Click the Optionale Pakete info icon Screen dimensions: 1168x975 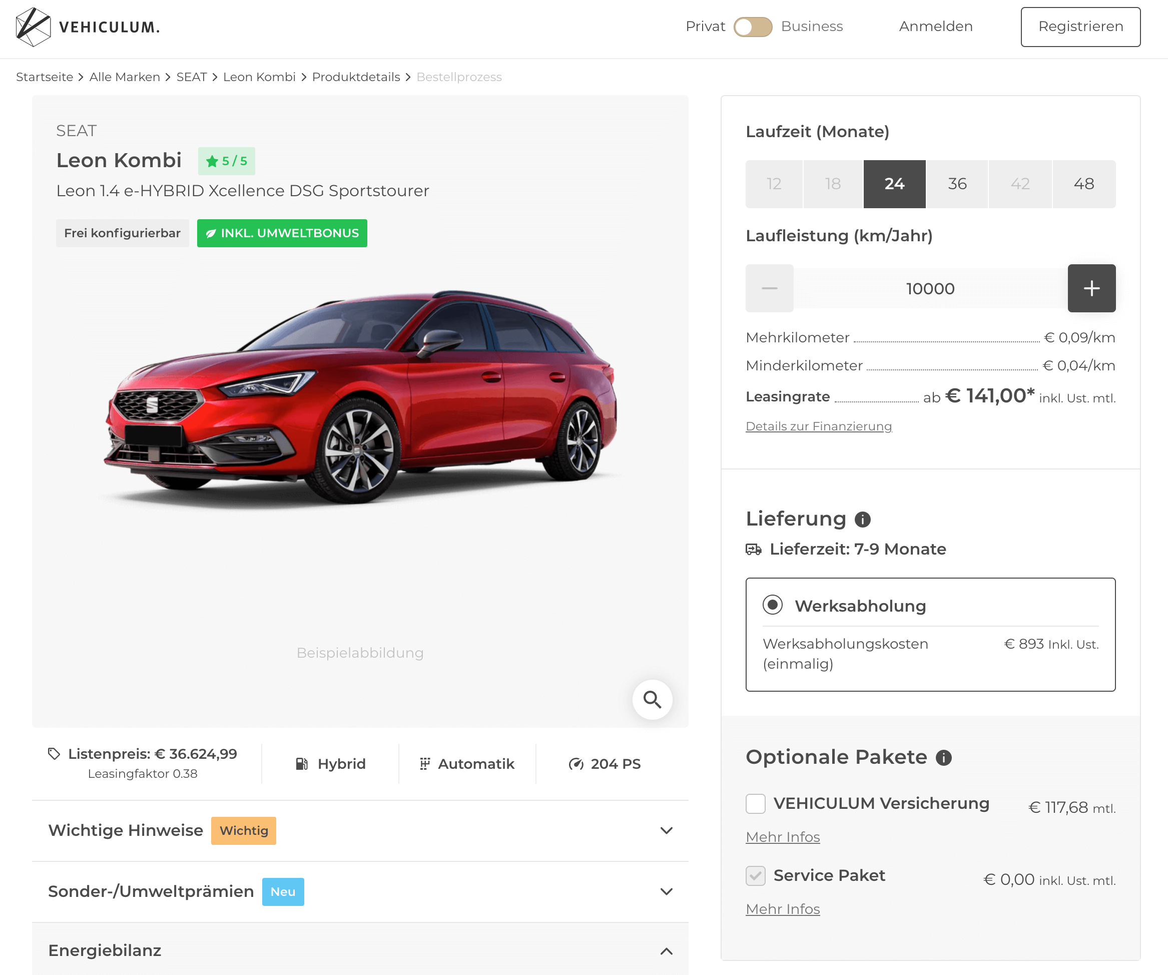(943, 758)
